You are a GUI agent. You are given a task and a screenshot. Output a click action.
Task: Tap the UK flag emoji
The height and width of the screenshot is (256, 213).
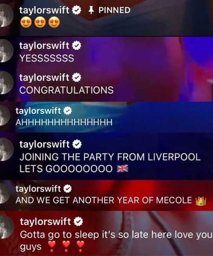123,169
